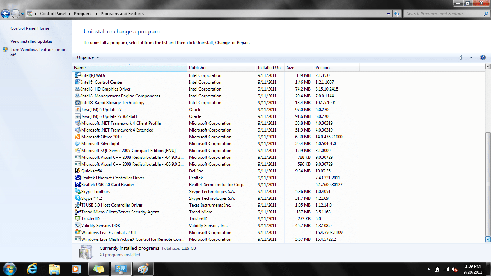Show hidden system tray icons
This screenshot has height=276, width=491.
[428, 269]
